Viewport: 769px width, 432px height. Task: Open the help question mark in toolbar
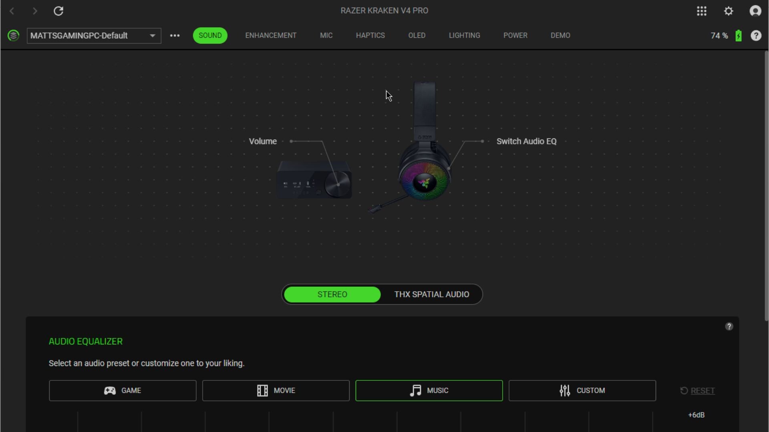pyautogui.click(x=756, y=36)
